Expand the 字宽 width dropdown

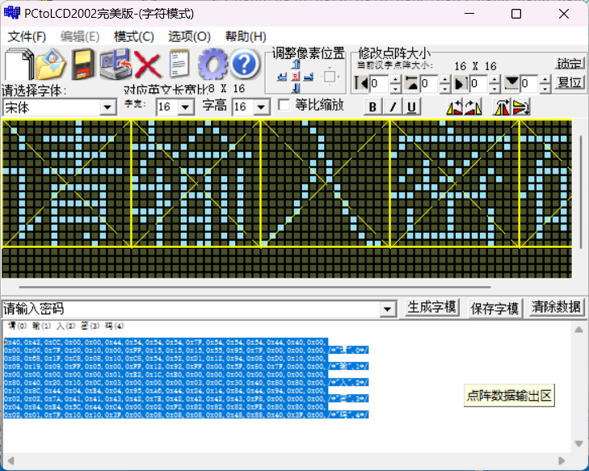point(186,107)
